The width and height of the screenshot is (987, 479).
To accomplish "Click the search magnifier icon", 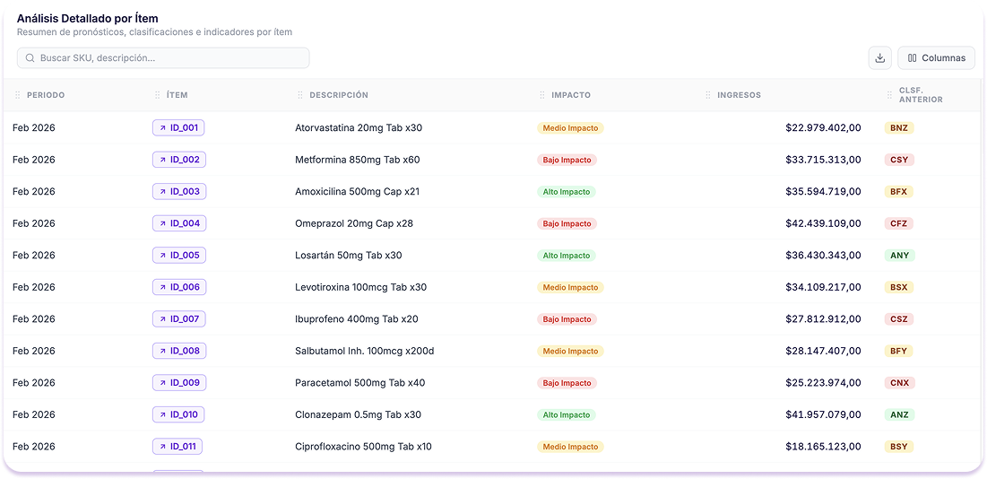I will (x=30, y=58).
